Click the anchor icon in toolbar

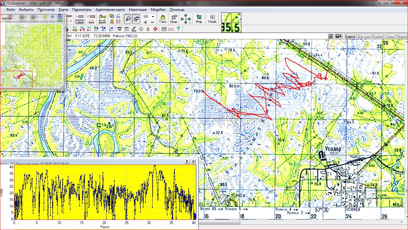coord(147,29)
